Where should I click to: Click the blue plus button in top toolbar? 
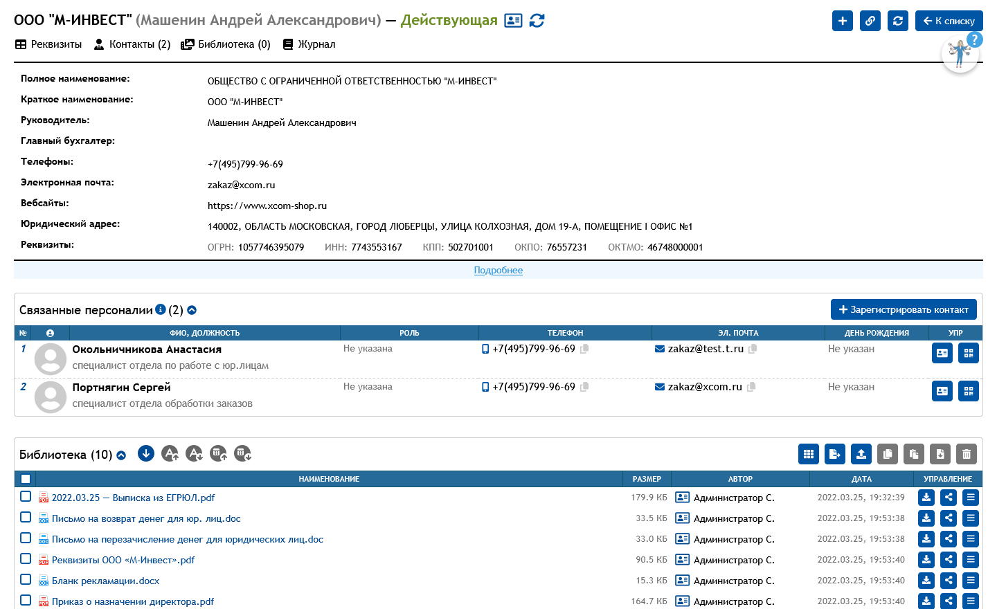[x=843, y=21]
